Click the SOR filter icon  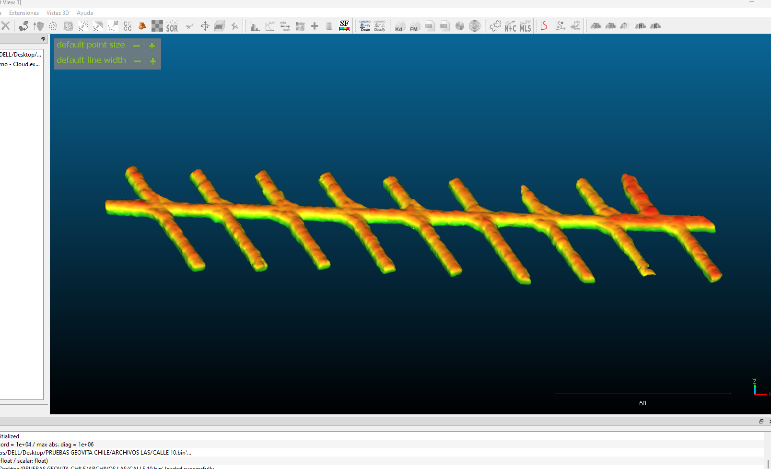pos(172,26)
